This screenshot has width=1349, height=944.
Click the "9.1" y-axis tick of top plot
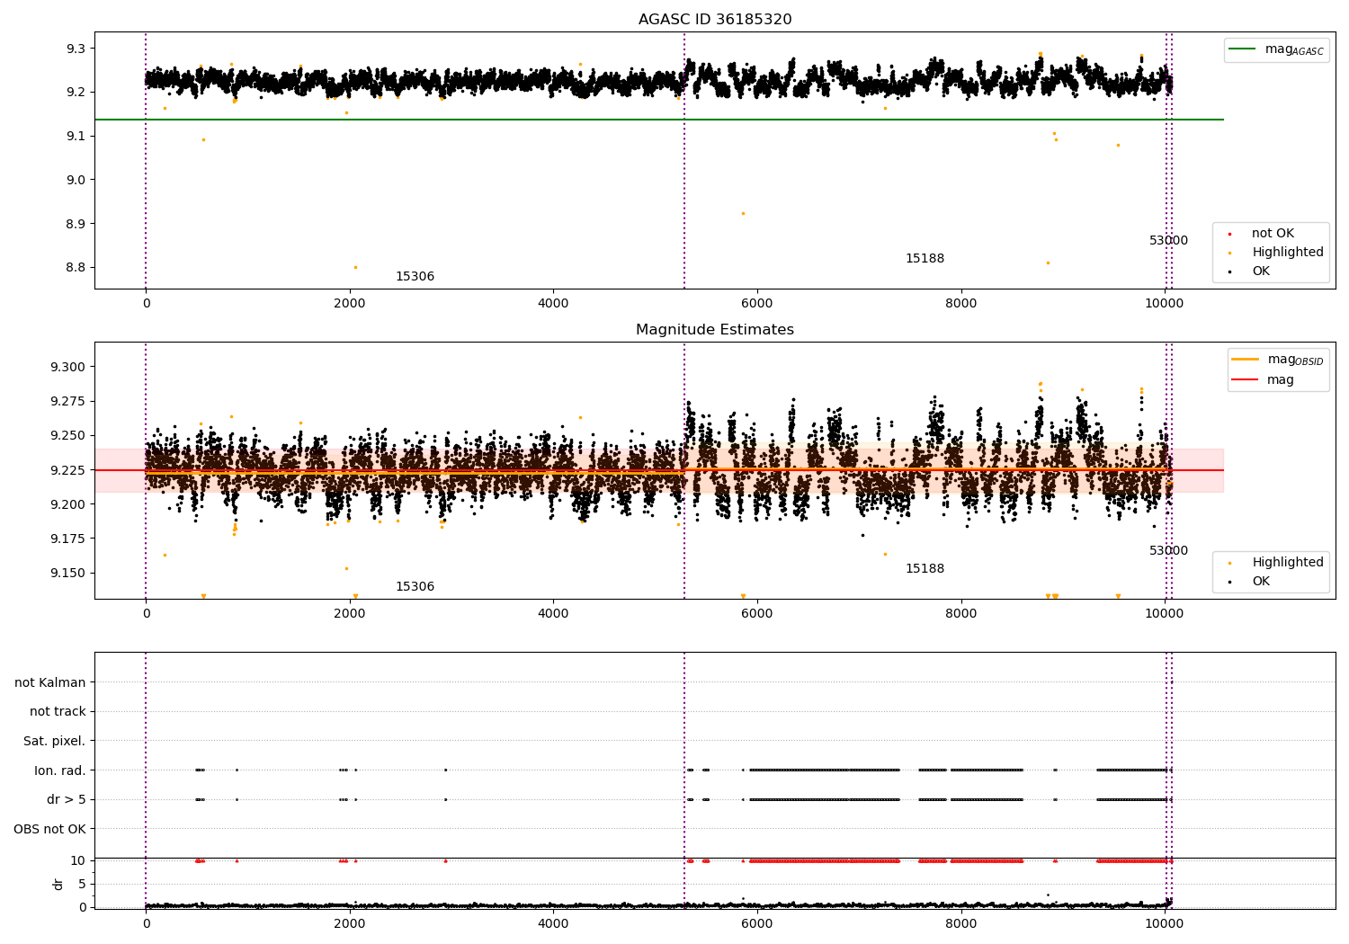[x=76, y=137]
